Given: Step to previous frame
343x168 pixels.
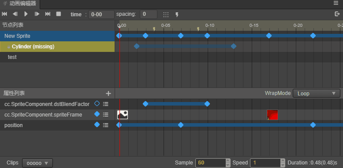Looking at the screenshot, I should [15, 14].
